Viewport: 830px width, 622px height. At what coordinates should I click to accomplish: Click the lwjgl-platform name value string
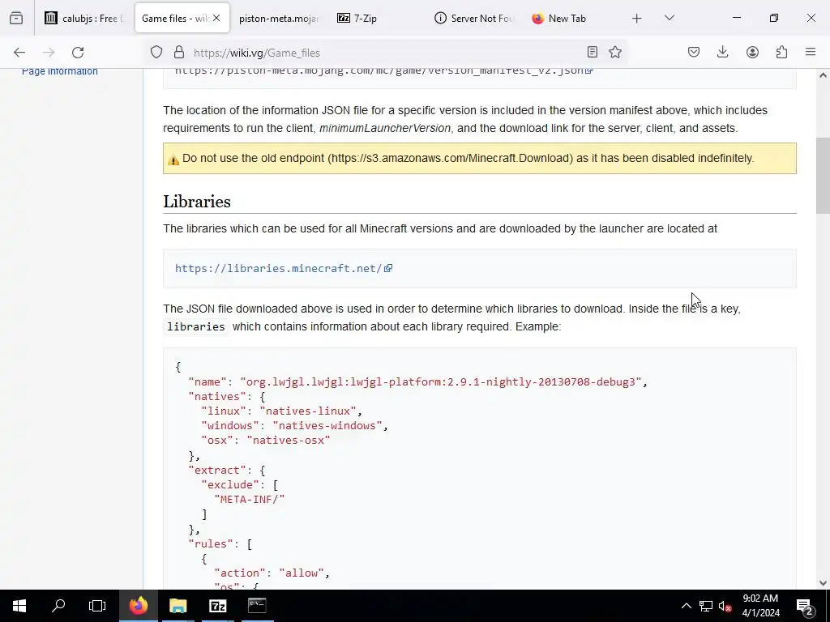(x=440, y=382)
